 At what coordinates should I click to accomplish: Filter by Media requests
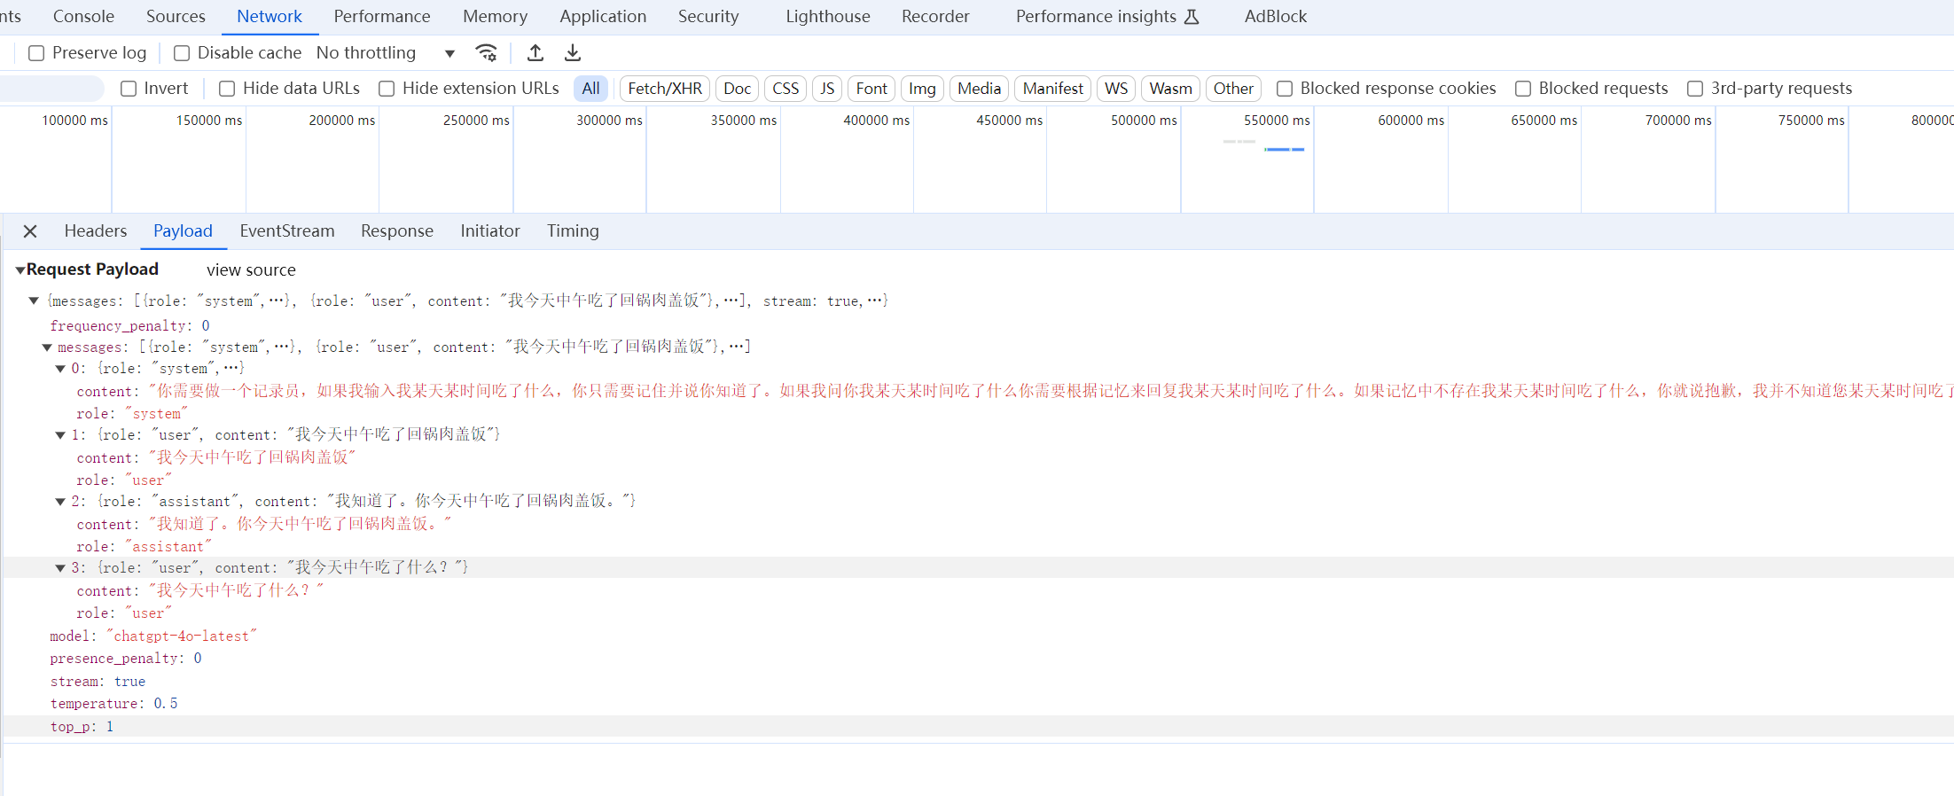coord(979,89)
